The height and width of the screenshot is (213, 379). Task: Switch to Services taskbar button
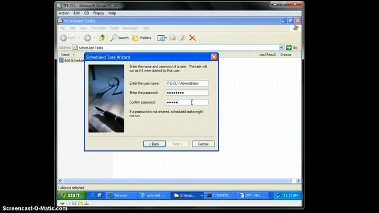tap(121, 195)
